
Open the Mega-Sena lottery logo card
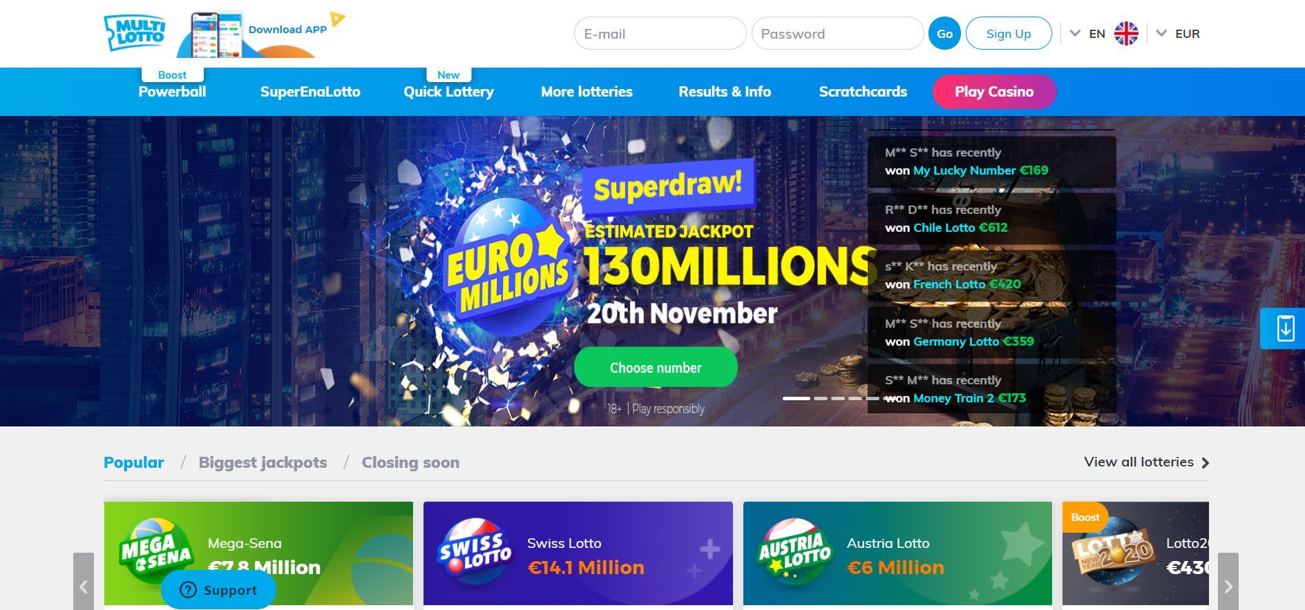point(155,551)
